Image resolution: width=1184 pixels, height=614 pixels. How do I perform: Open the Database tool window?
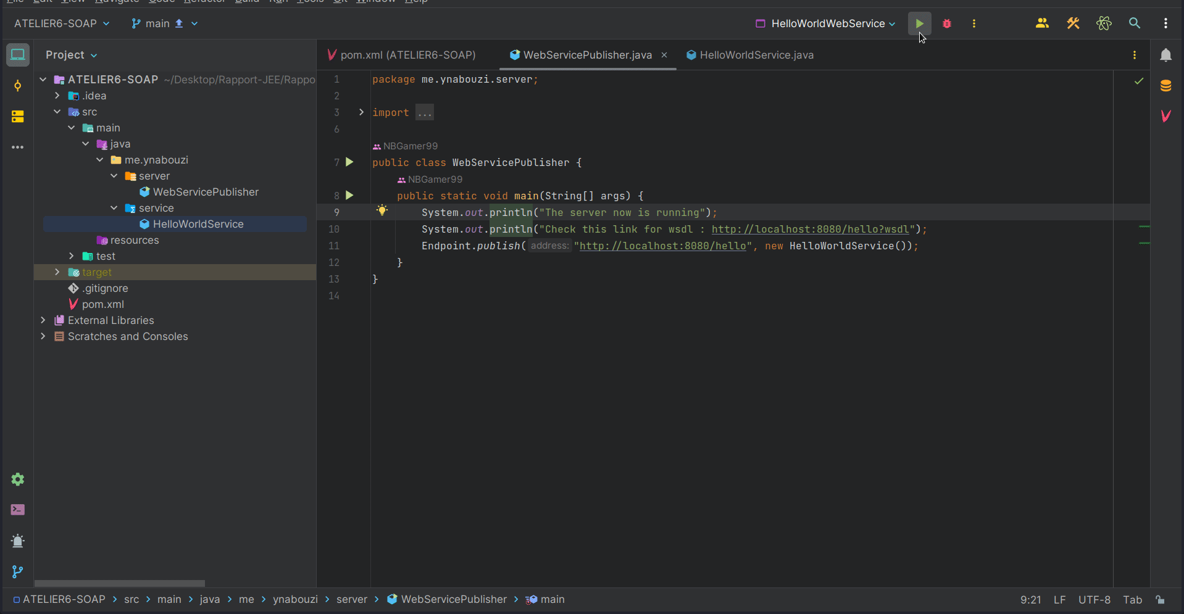click(1165, 86)
